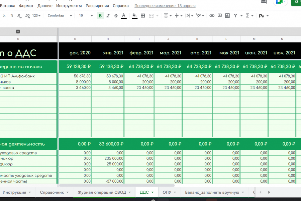This screenshot has height=201, width=301.
Task: Insert a comment
Action: point(220,16)
